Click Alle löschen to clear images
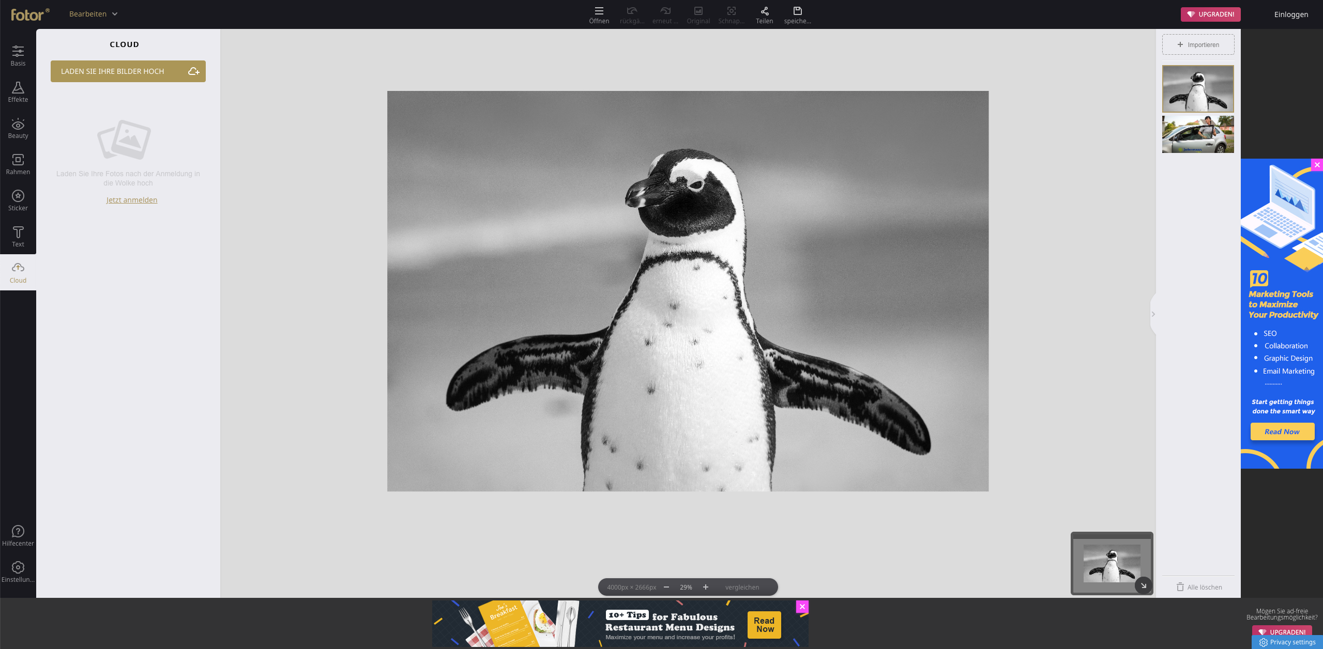1323x649 pixels. [x=1199, y=587]
